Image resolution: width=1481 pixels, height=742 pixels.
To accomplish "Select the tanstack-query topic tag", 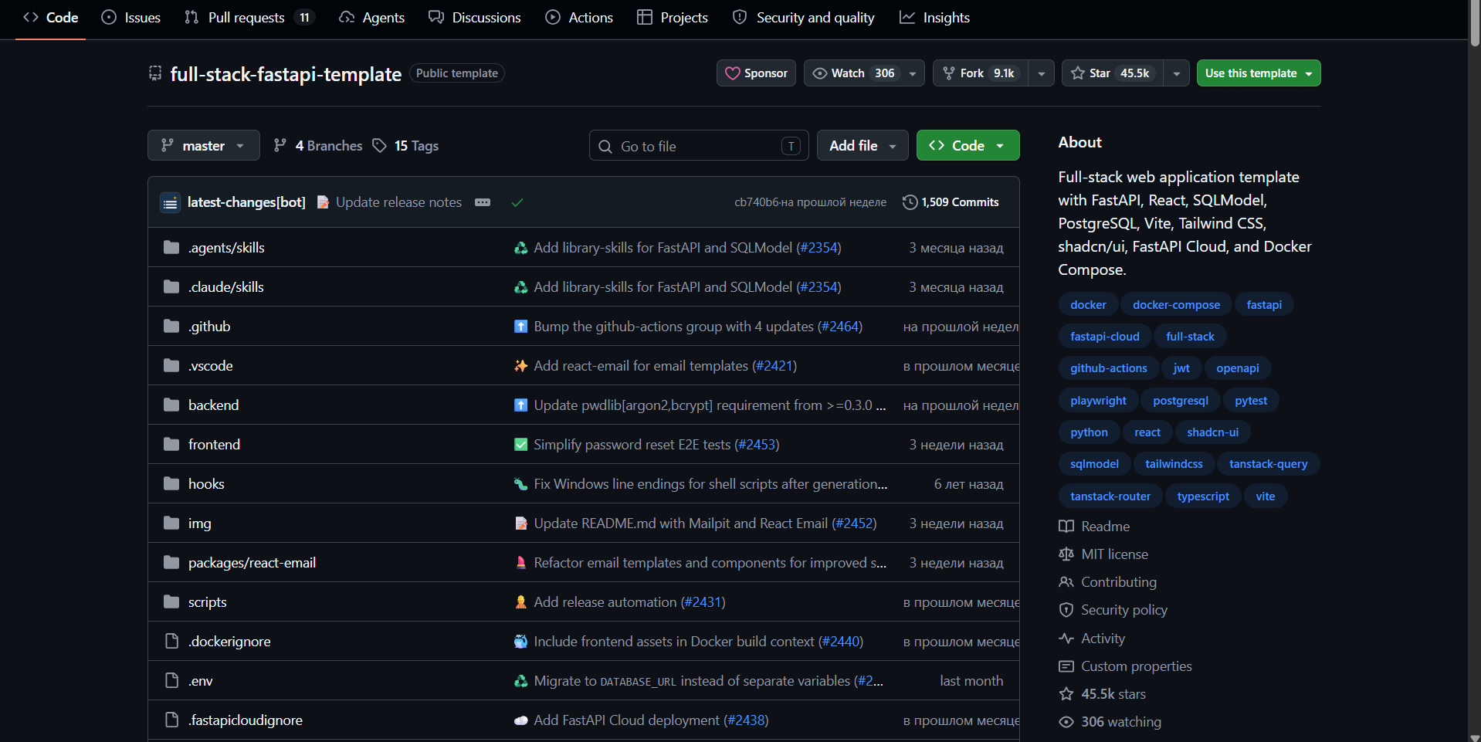I will tap(1268, 464).
